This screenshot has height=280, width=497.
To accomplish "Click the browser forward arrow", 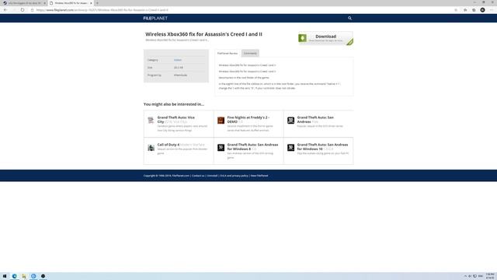I will 14,10.
